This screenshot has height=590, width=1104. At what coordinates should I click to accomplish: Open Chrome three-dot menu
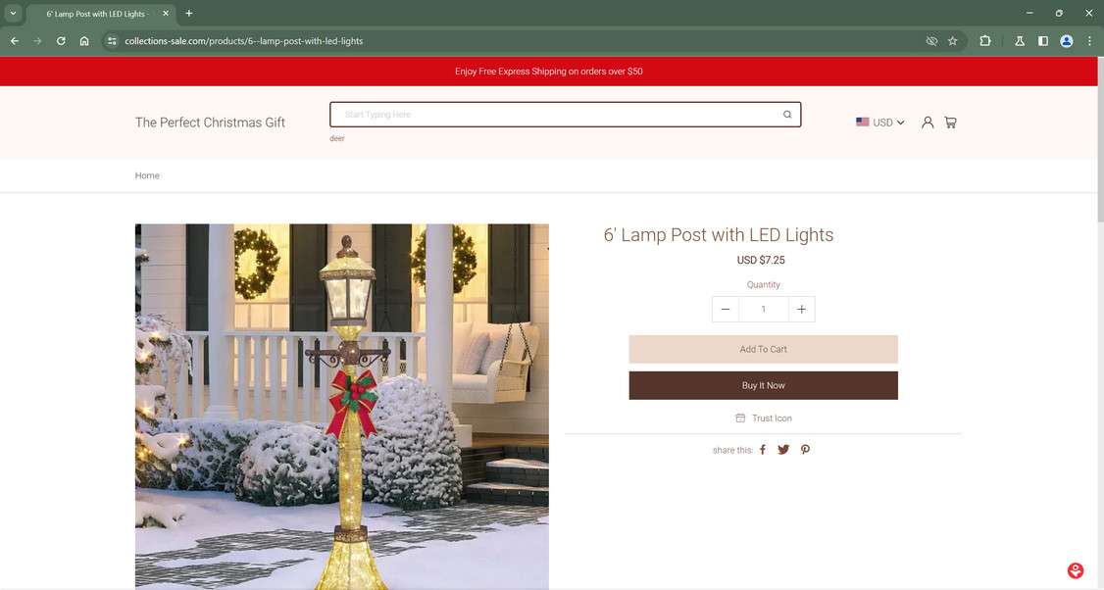coord(1089,41)
